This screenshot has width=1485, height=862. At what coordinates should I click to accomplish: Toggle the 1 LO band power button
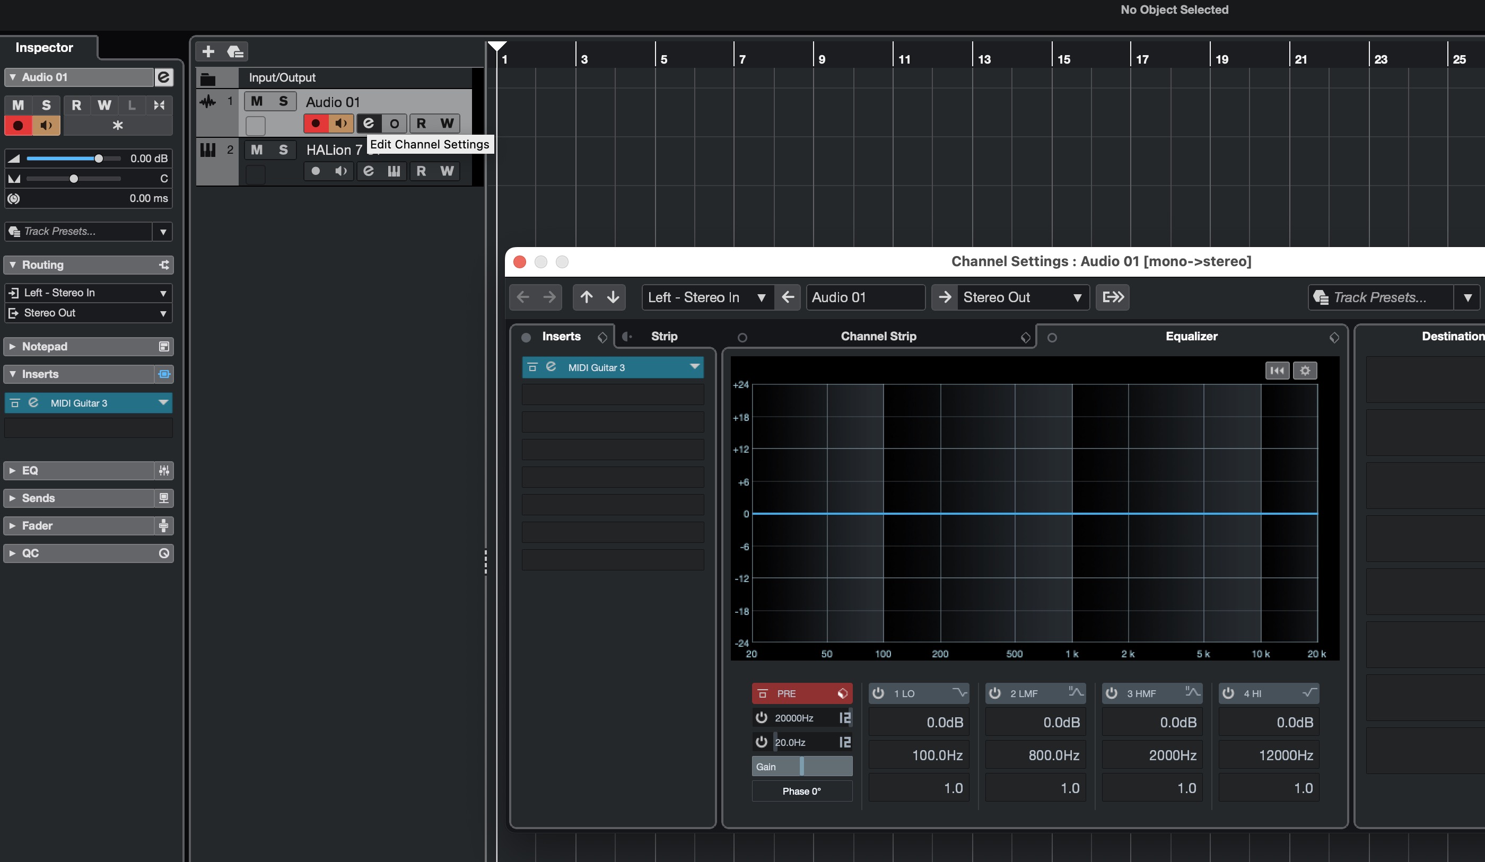click(x=878, y=693)
